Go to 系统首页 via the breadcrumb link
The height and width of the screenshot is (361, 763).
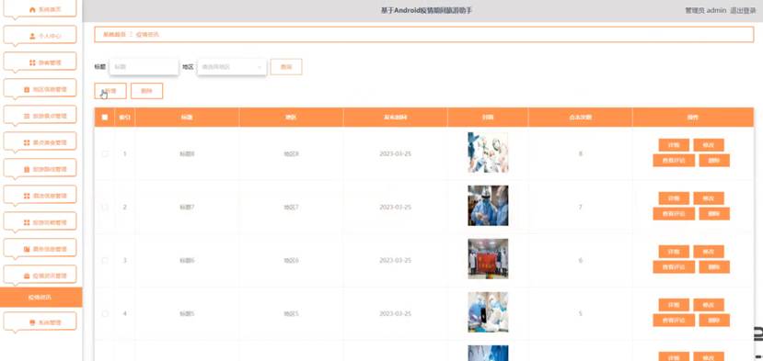114,35
